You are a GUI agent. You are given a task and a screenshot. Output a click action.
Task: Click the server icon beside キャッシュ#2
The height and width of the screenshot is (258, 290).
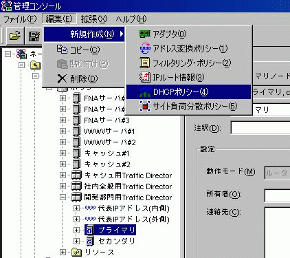point(76,164)
